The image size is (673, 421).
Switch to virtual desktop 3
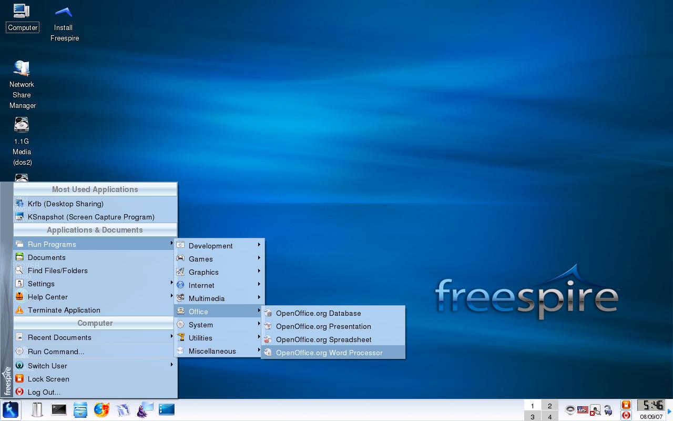coord(533,417)
